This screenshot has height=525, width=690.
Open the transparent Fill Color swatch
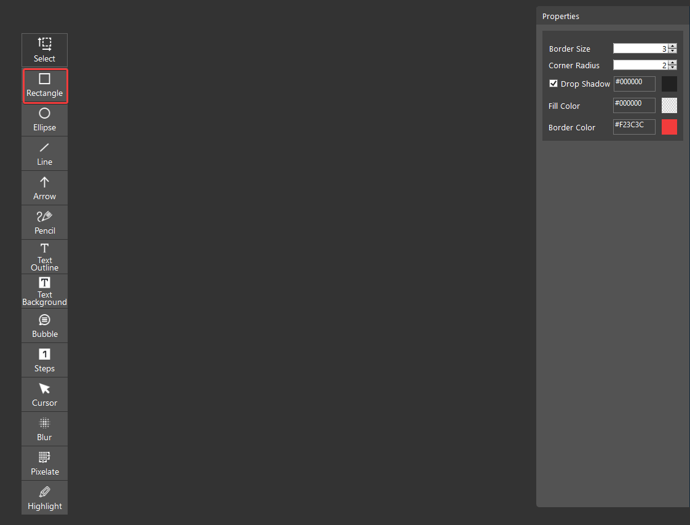tap(669, 106)
